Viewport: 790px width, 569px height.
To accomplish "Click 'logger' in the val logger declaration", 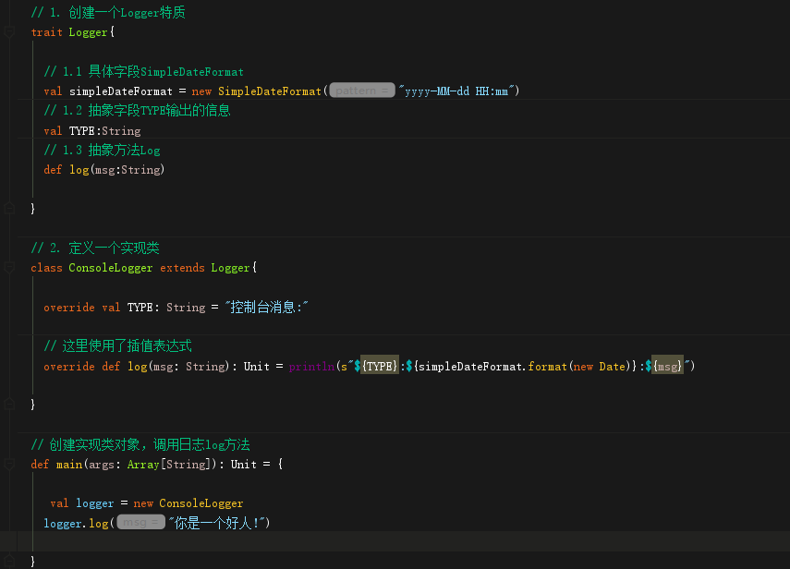I will click(x=95, y=503).
